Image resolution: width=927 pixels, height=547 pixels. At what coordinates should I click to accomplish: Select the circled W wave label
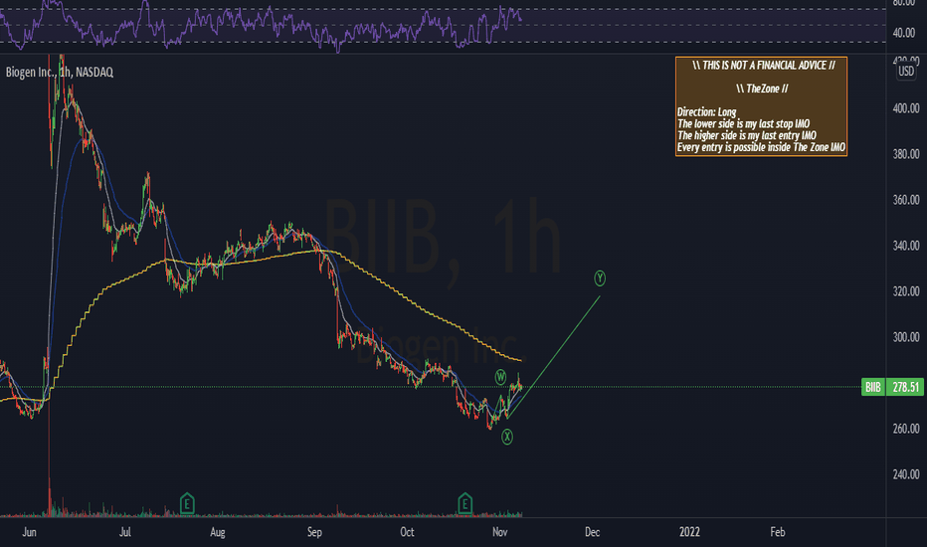pos(500,377)
